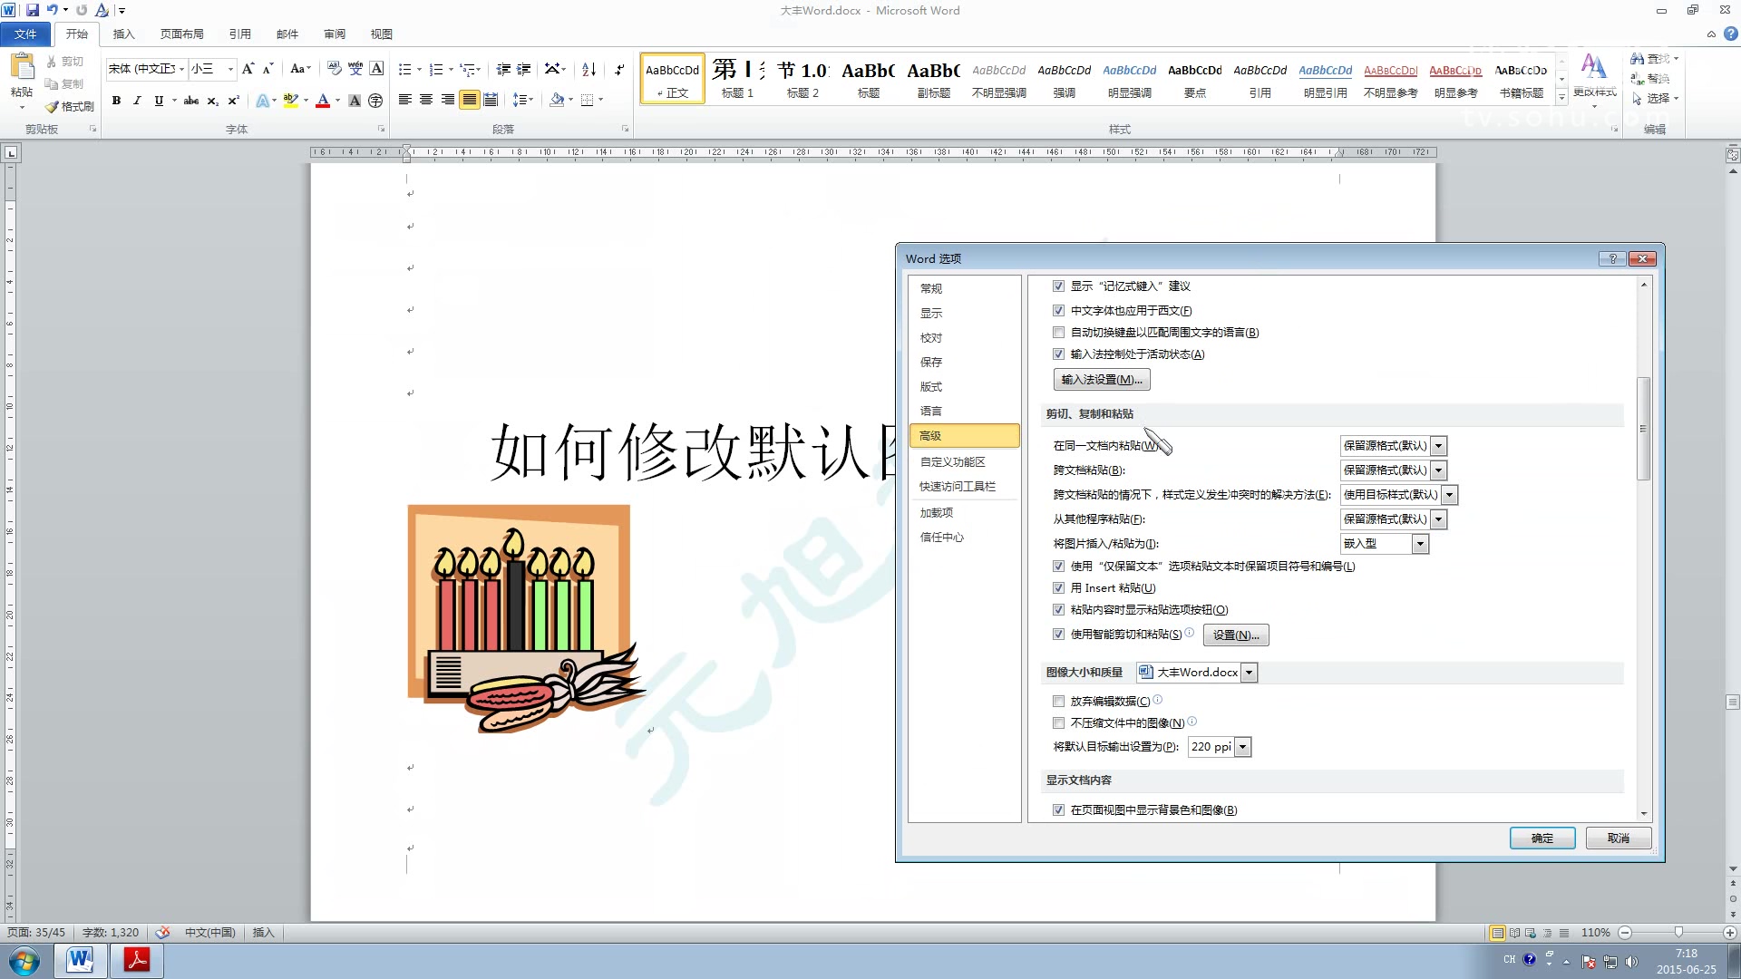Select 显示 category in Word options
The height and width of the screenshot is (979, 1741).
coord(931,313)
